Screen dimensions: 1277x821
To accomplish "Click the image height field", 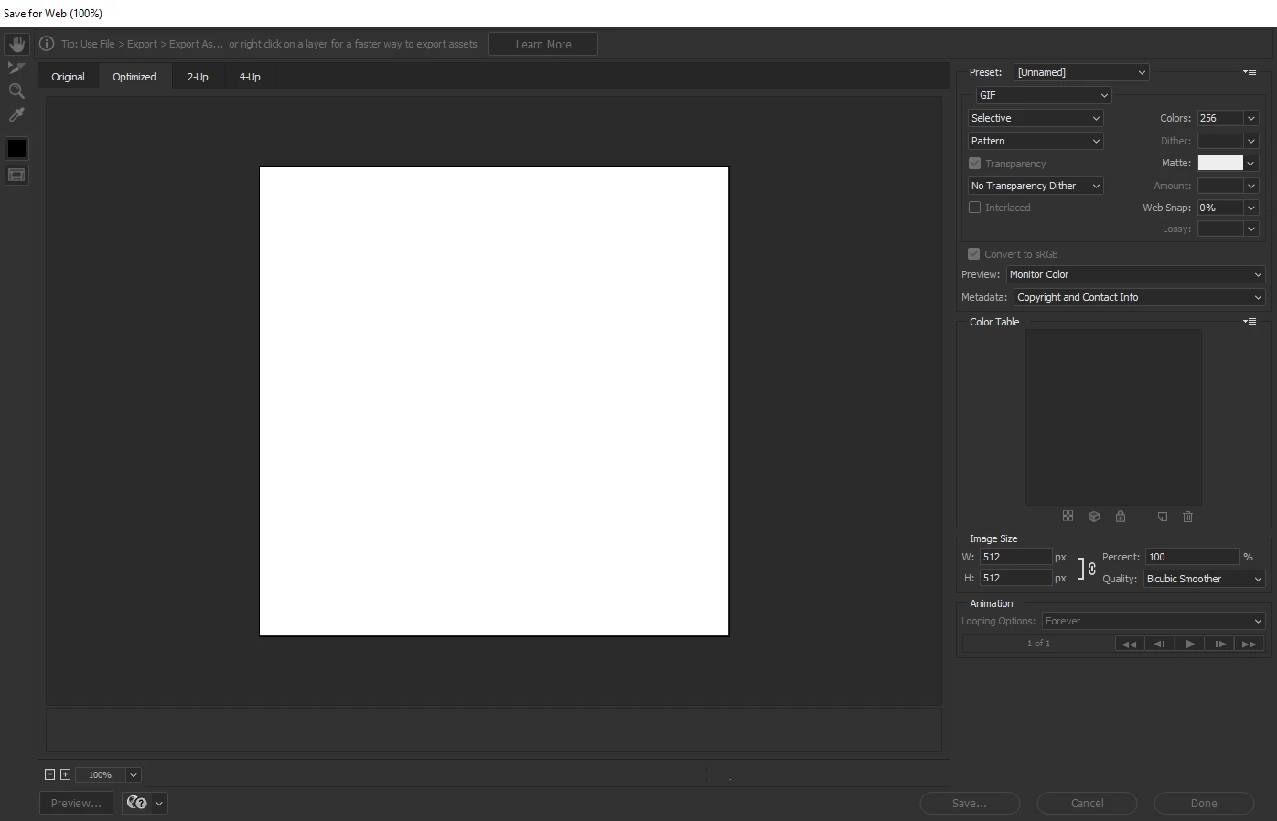I will click(1015, 578).
